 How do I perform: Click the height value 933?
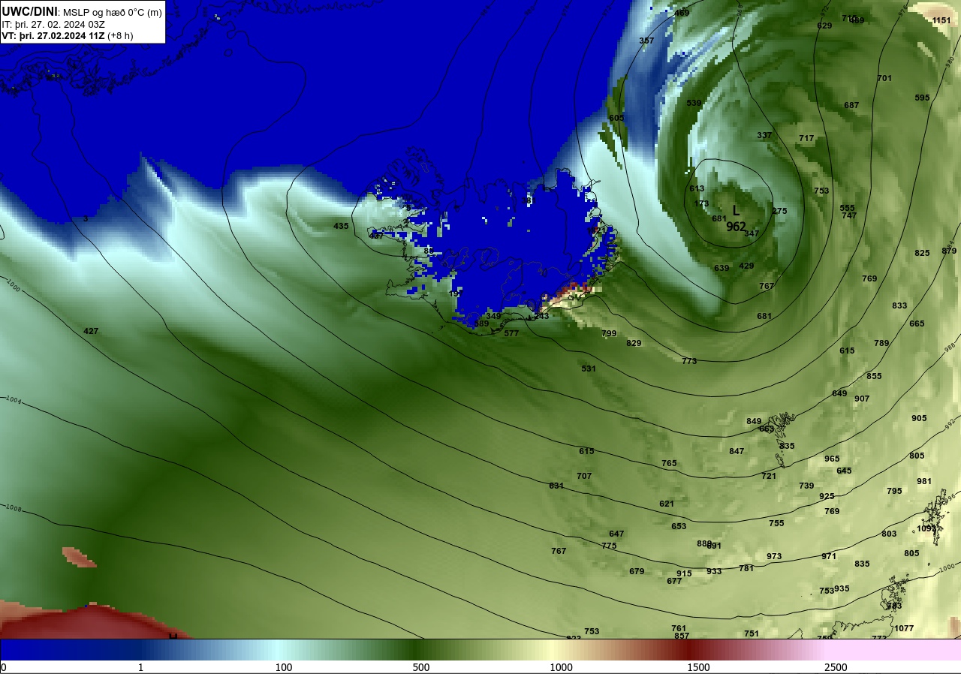[714, 571]
